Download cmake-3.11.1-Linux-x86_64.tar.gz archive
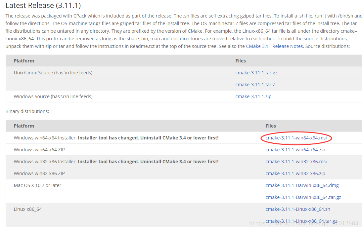The width and height of the screenshot is (362, 230). [301, 221]
